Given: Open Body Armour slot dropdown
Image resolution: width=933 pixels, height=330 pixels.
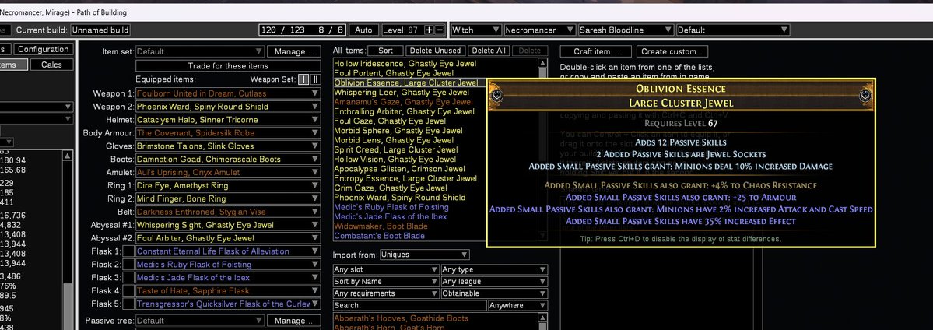Looking at the screenshot, I should click(x=228, y=133).
